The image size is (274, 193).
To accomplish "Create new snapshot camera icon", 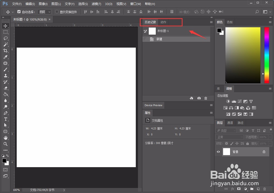I will click(x=199, y=98).
